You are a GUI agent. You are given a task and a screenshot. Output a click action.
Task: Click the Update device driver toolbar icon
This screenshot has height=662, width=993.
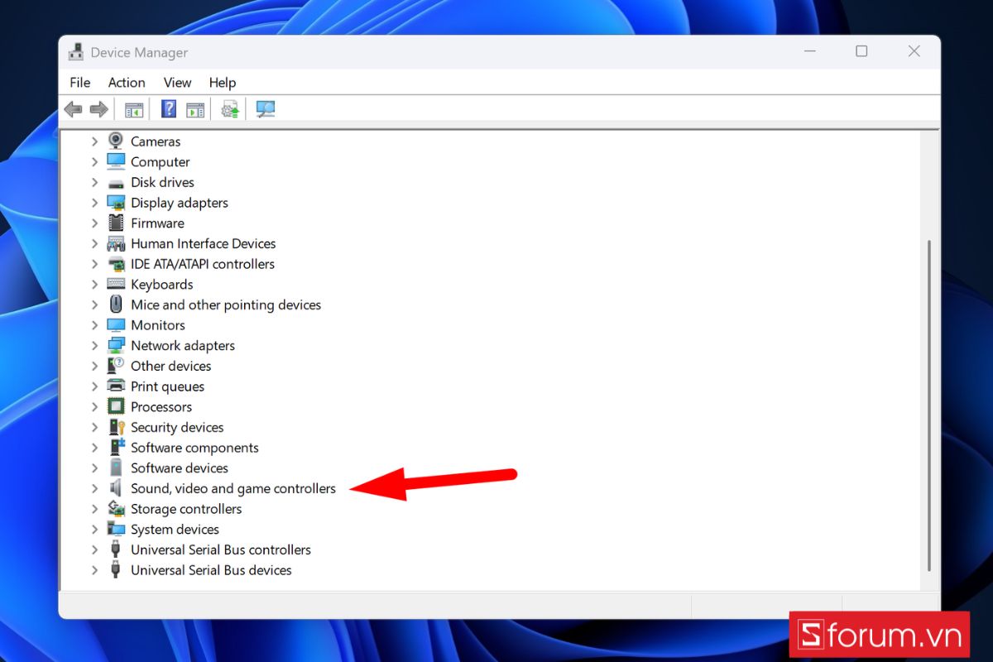click(230, 109)
